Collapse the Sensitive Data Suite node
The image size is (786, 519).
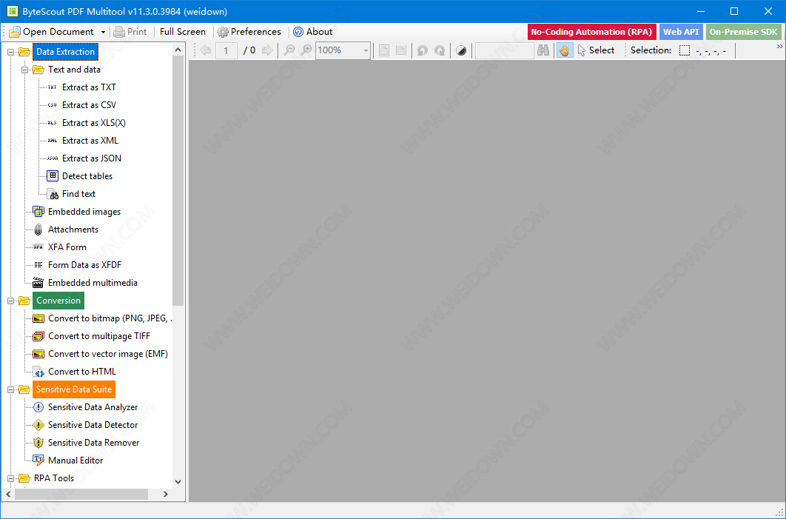10,389
